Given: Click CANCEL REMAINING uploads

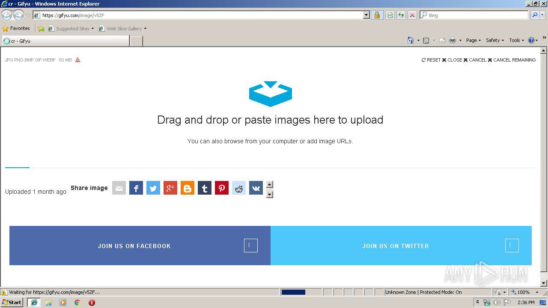Looking at the screenshot, I should [512, 60].
